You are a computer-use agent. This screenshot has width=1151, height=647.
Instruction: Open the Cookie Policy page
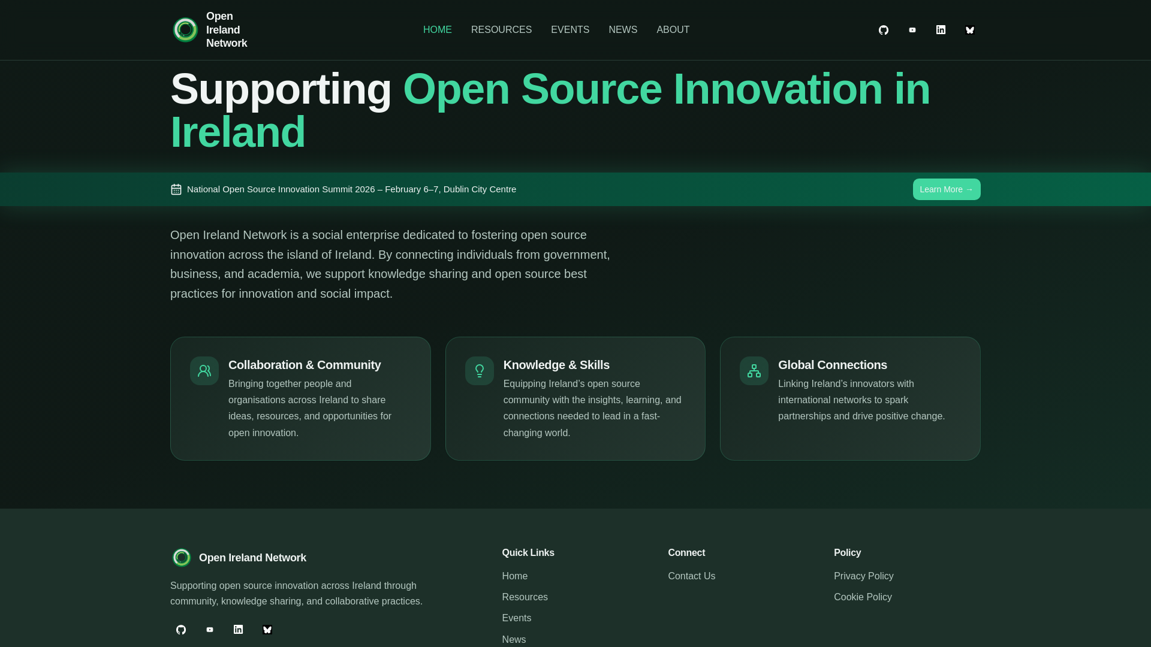(863, 597)
